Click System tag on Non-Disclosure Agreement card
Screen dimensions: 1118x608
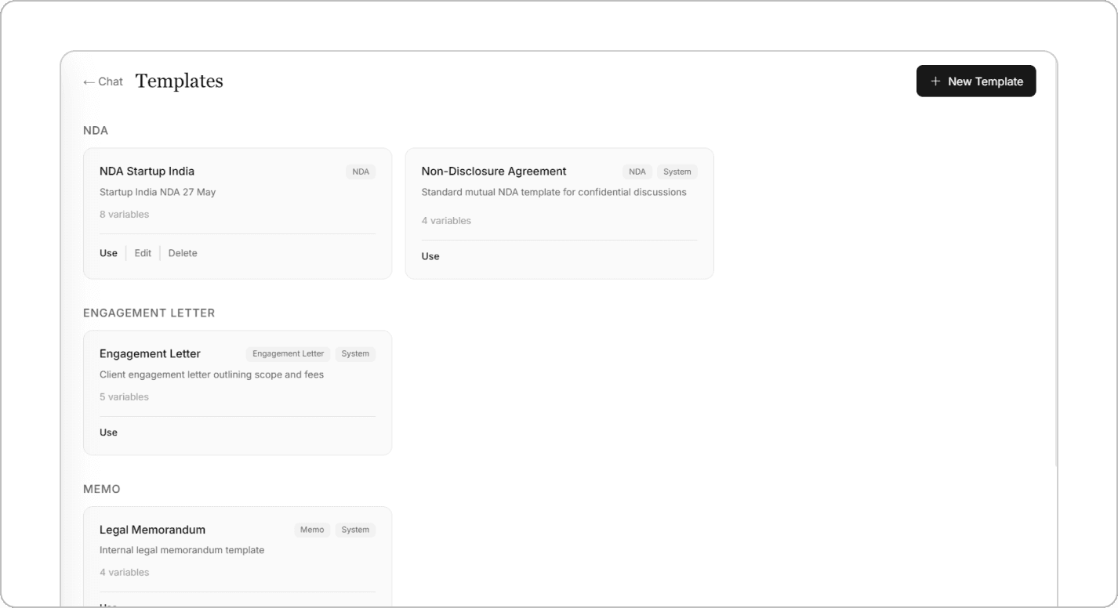pos(677,172)
